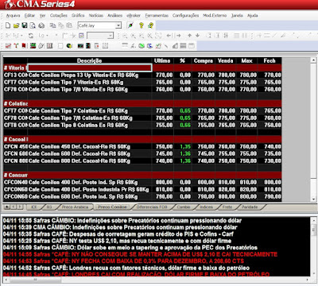Click the Save floppy disk icon
This screenshot has height=286, width=318.
(x=25, y=25)
